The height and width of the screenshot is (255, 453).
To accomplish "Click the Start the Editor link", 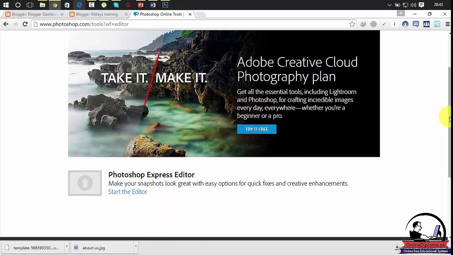I will (127, 192).
